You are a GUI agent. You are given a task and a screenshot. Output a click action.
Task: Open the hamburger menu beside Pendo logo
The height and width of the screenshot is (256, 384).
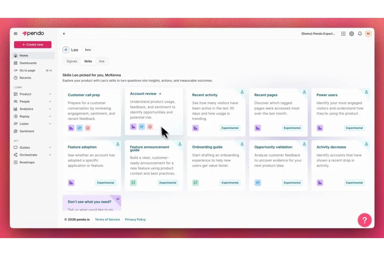pyautogui.click(x=16, y=33)
